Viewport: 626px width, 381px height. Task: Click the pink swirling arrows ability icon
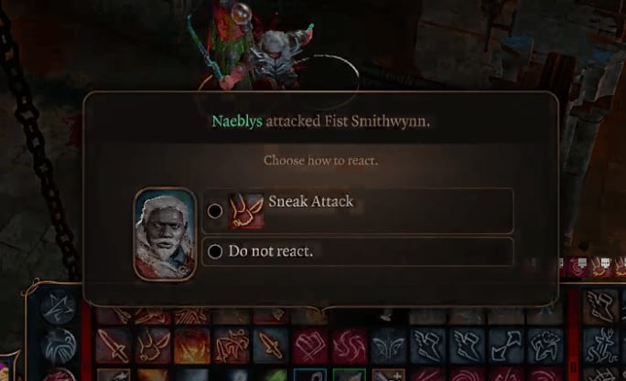pos(350,345)
